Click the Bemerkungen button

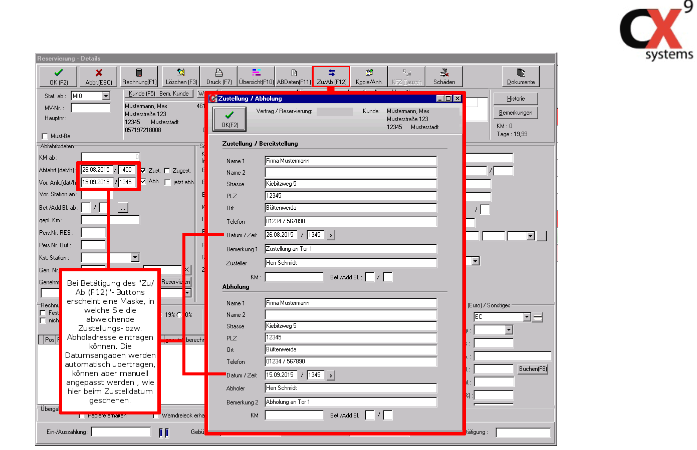(x=516, y=113)
